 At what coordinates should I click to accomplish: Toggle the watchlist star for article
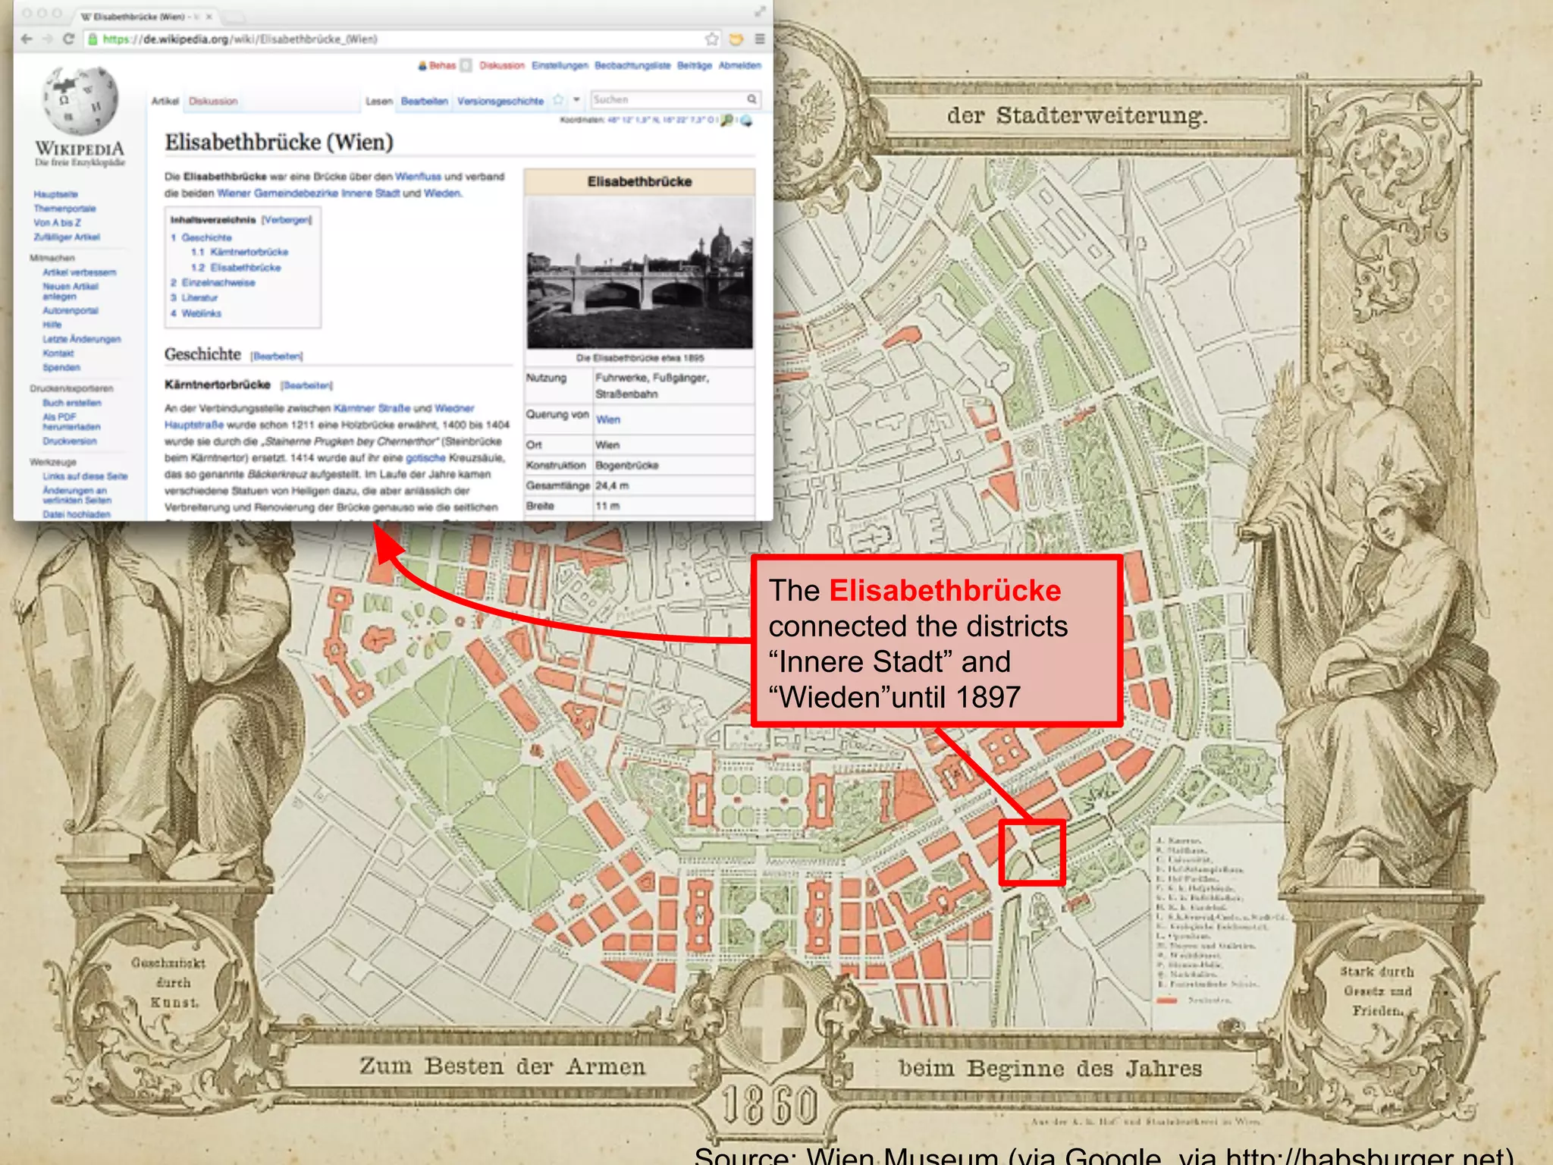coord(559,100)
